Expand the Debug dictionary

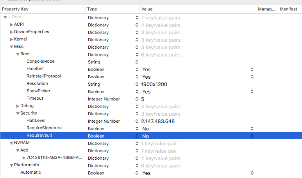(x=18, y=106)
